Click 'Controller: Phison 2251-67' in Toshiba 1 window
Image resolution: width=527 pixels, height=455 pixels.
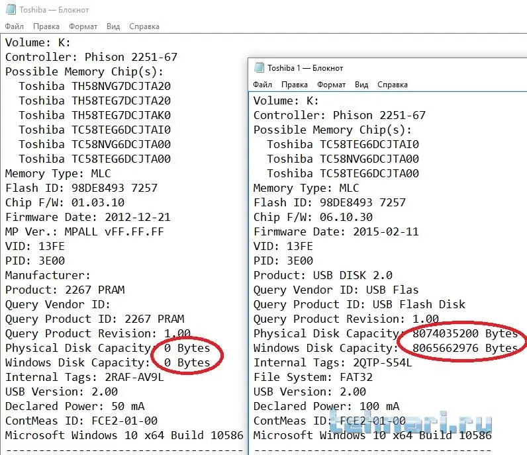340,116
